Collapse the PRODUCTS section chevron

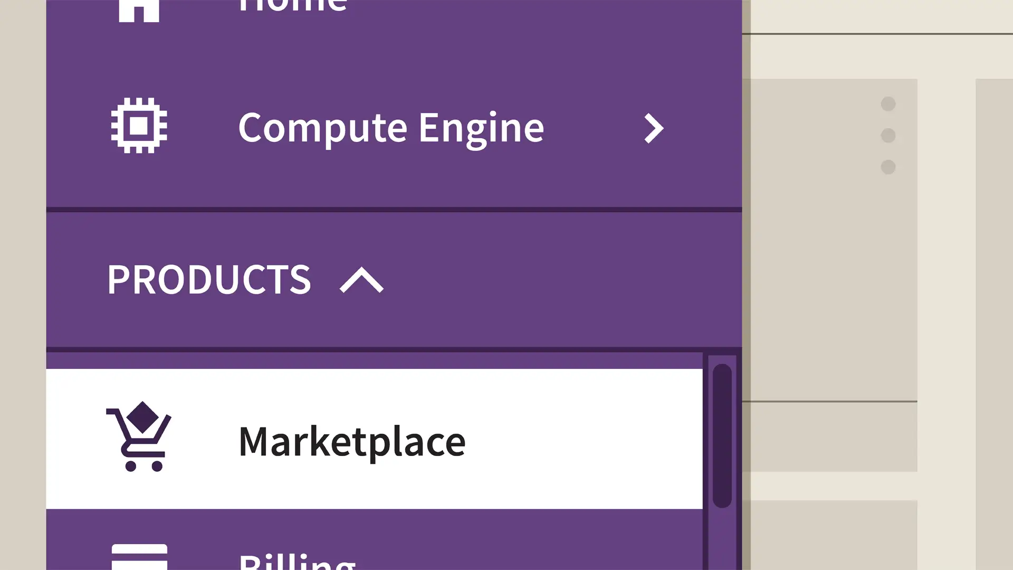pos(361,280)
